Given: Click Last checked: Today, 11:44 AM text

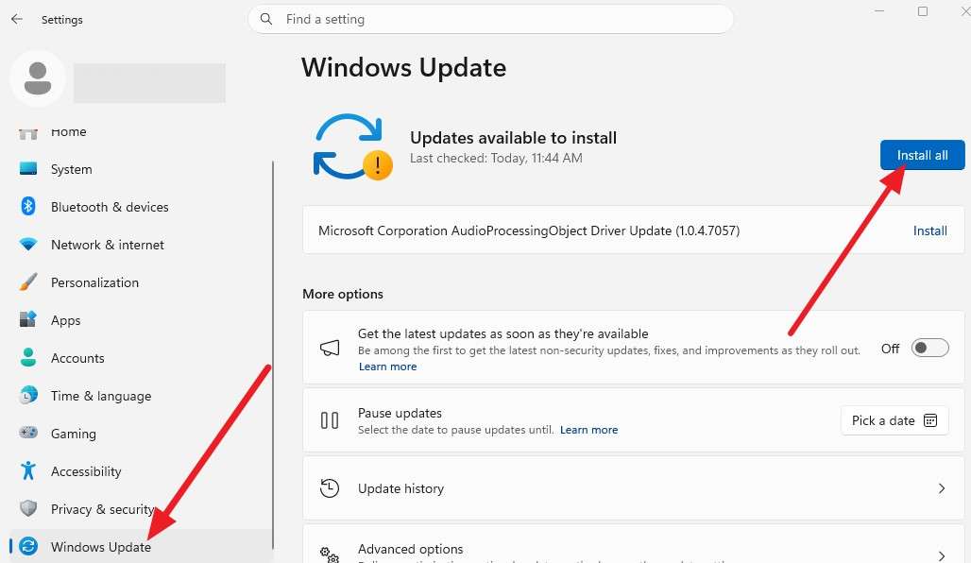Looking at the screenshot, I should (x=496, y=158).
